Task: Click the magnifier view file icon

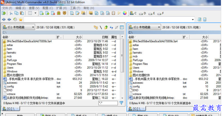Action: click(72, 13)
